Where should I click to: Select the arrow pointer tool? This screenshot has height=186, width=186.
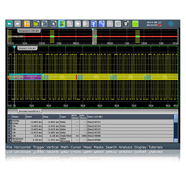click(53, 24)
